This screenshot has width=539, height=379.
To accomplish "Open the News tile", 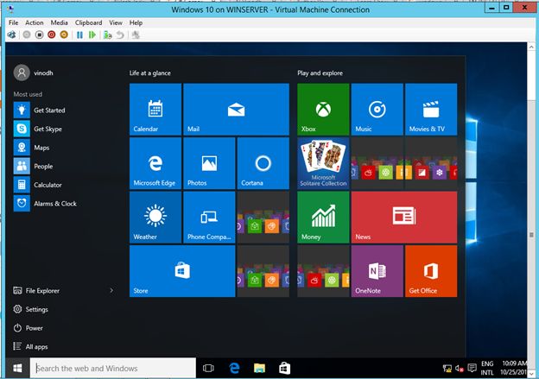I will tap(404, 218).
